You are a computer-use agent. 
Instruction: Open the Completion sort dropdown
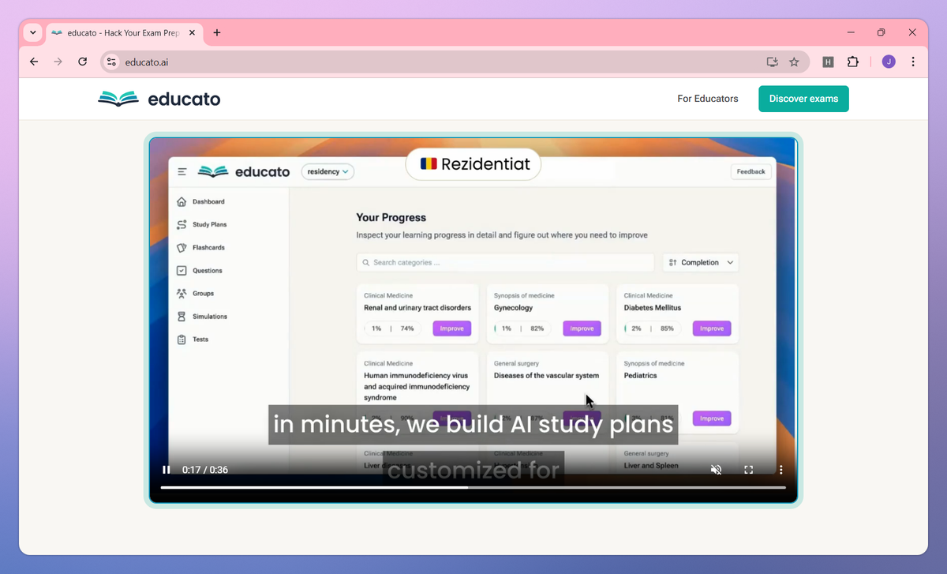700,262
